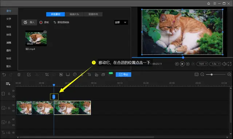The width and height of the screenshot is (233, 139).
Task: Add a new track with list-plus icon
Action: click(x=8, y=84)
